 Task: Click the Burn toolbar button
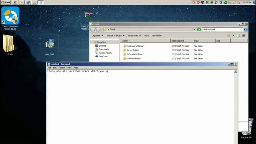146,36
